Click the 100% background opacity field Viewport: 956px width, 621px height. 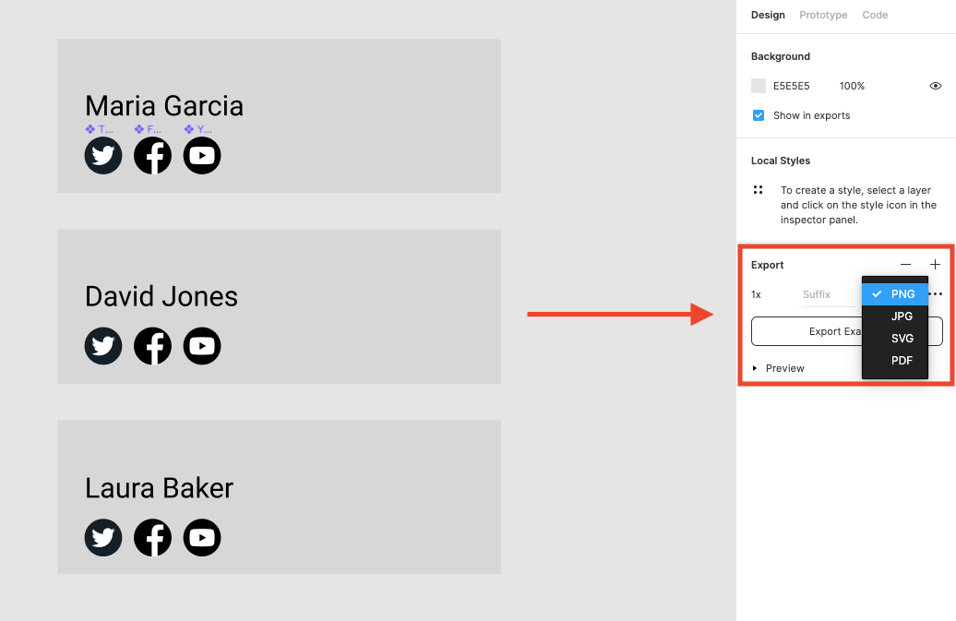(x=852, y=86)
